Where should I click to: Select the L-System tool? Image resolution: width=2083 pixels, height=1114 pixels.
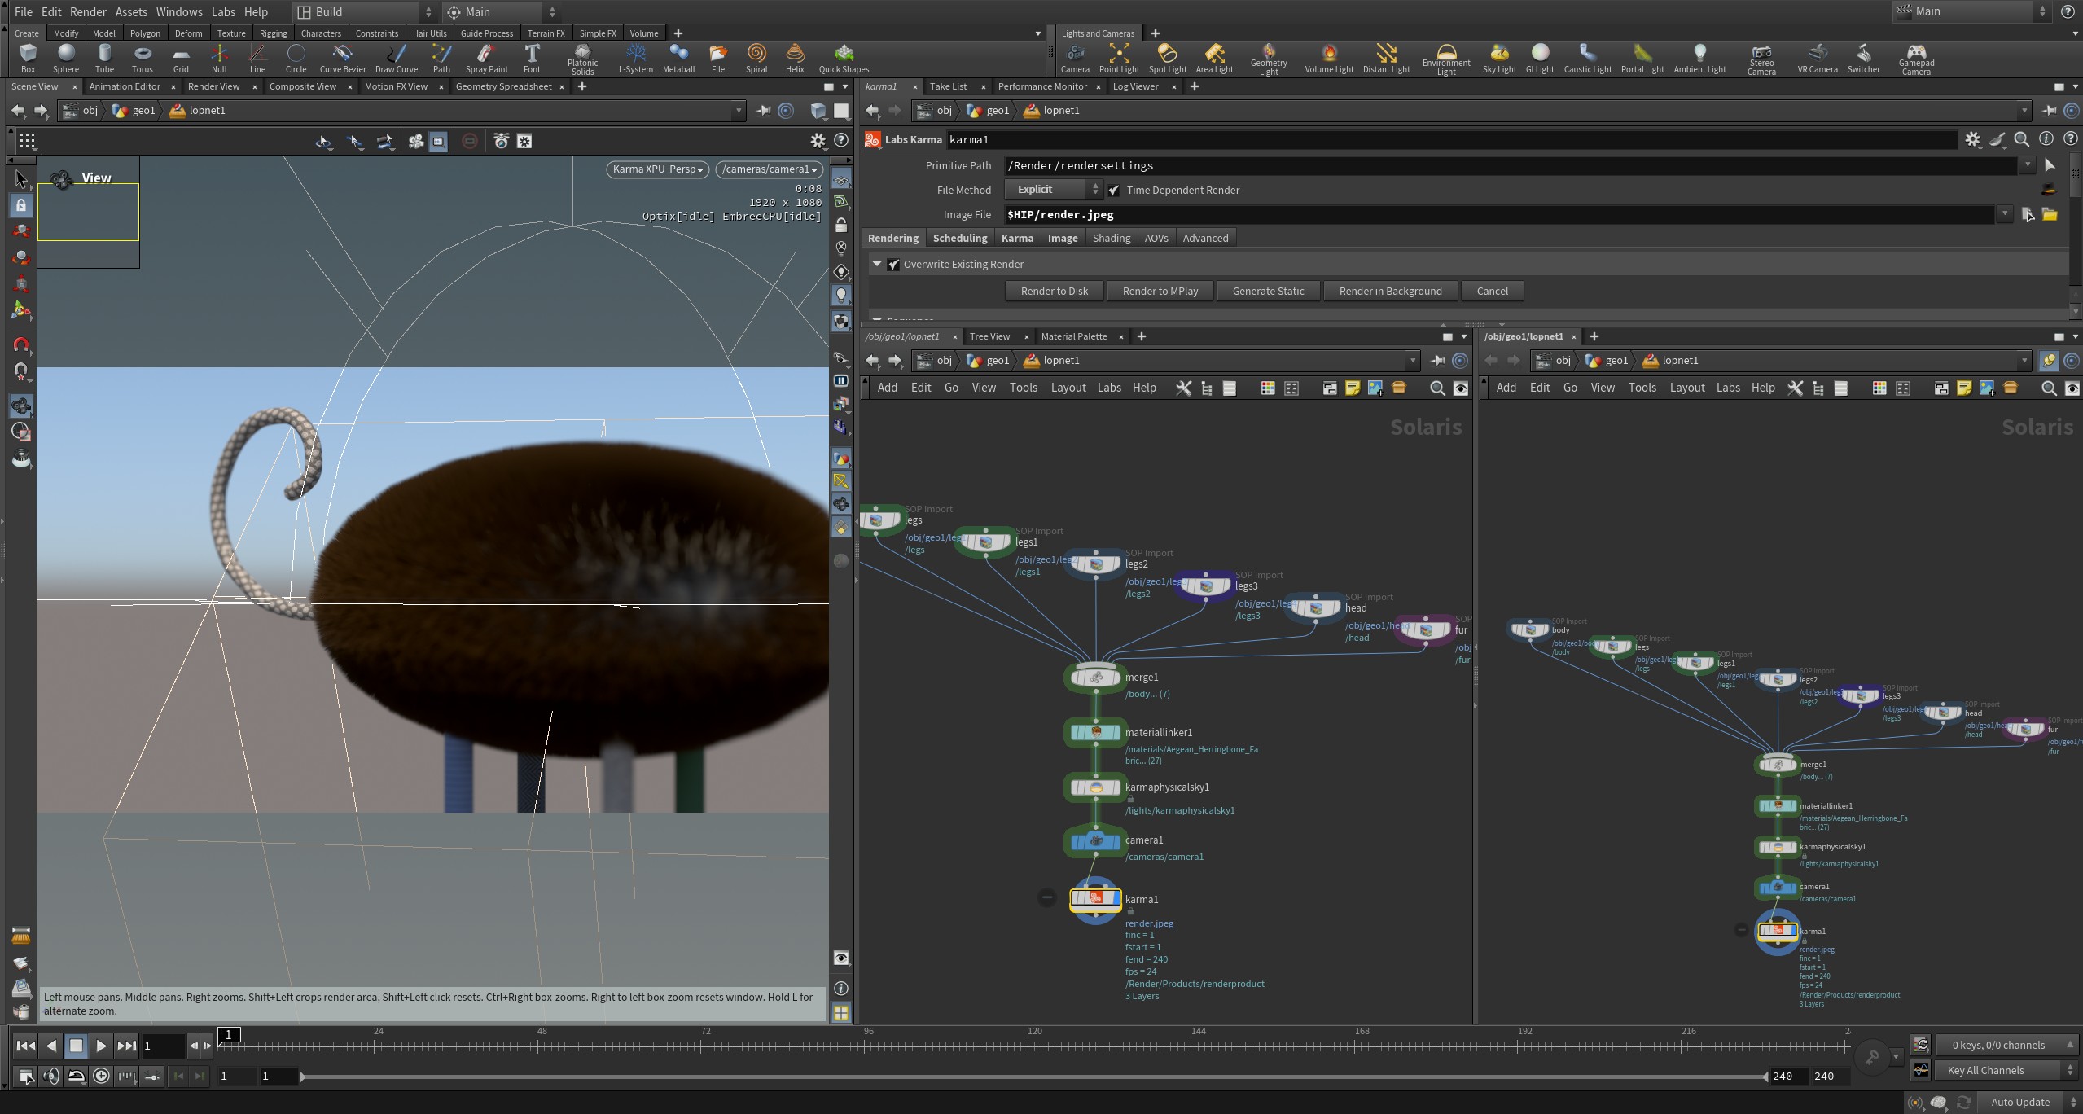[x=635, y=58]
